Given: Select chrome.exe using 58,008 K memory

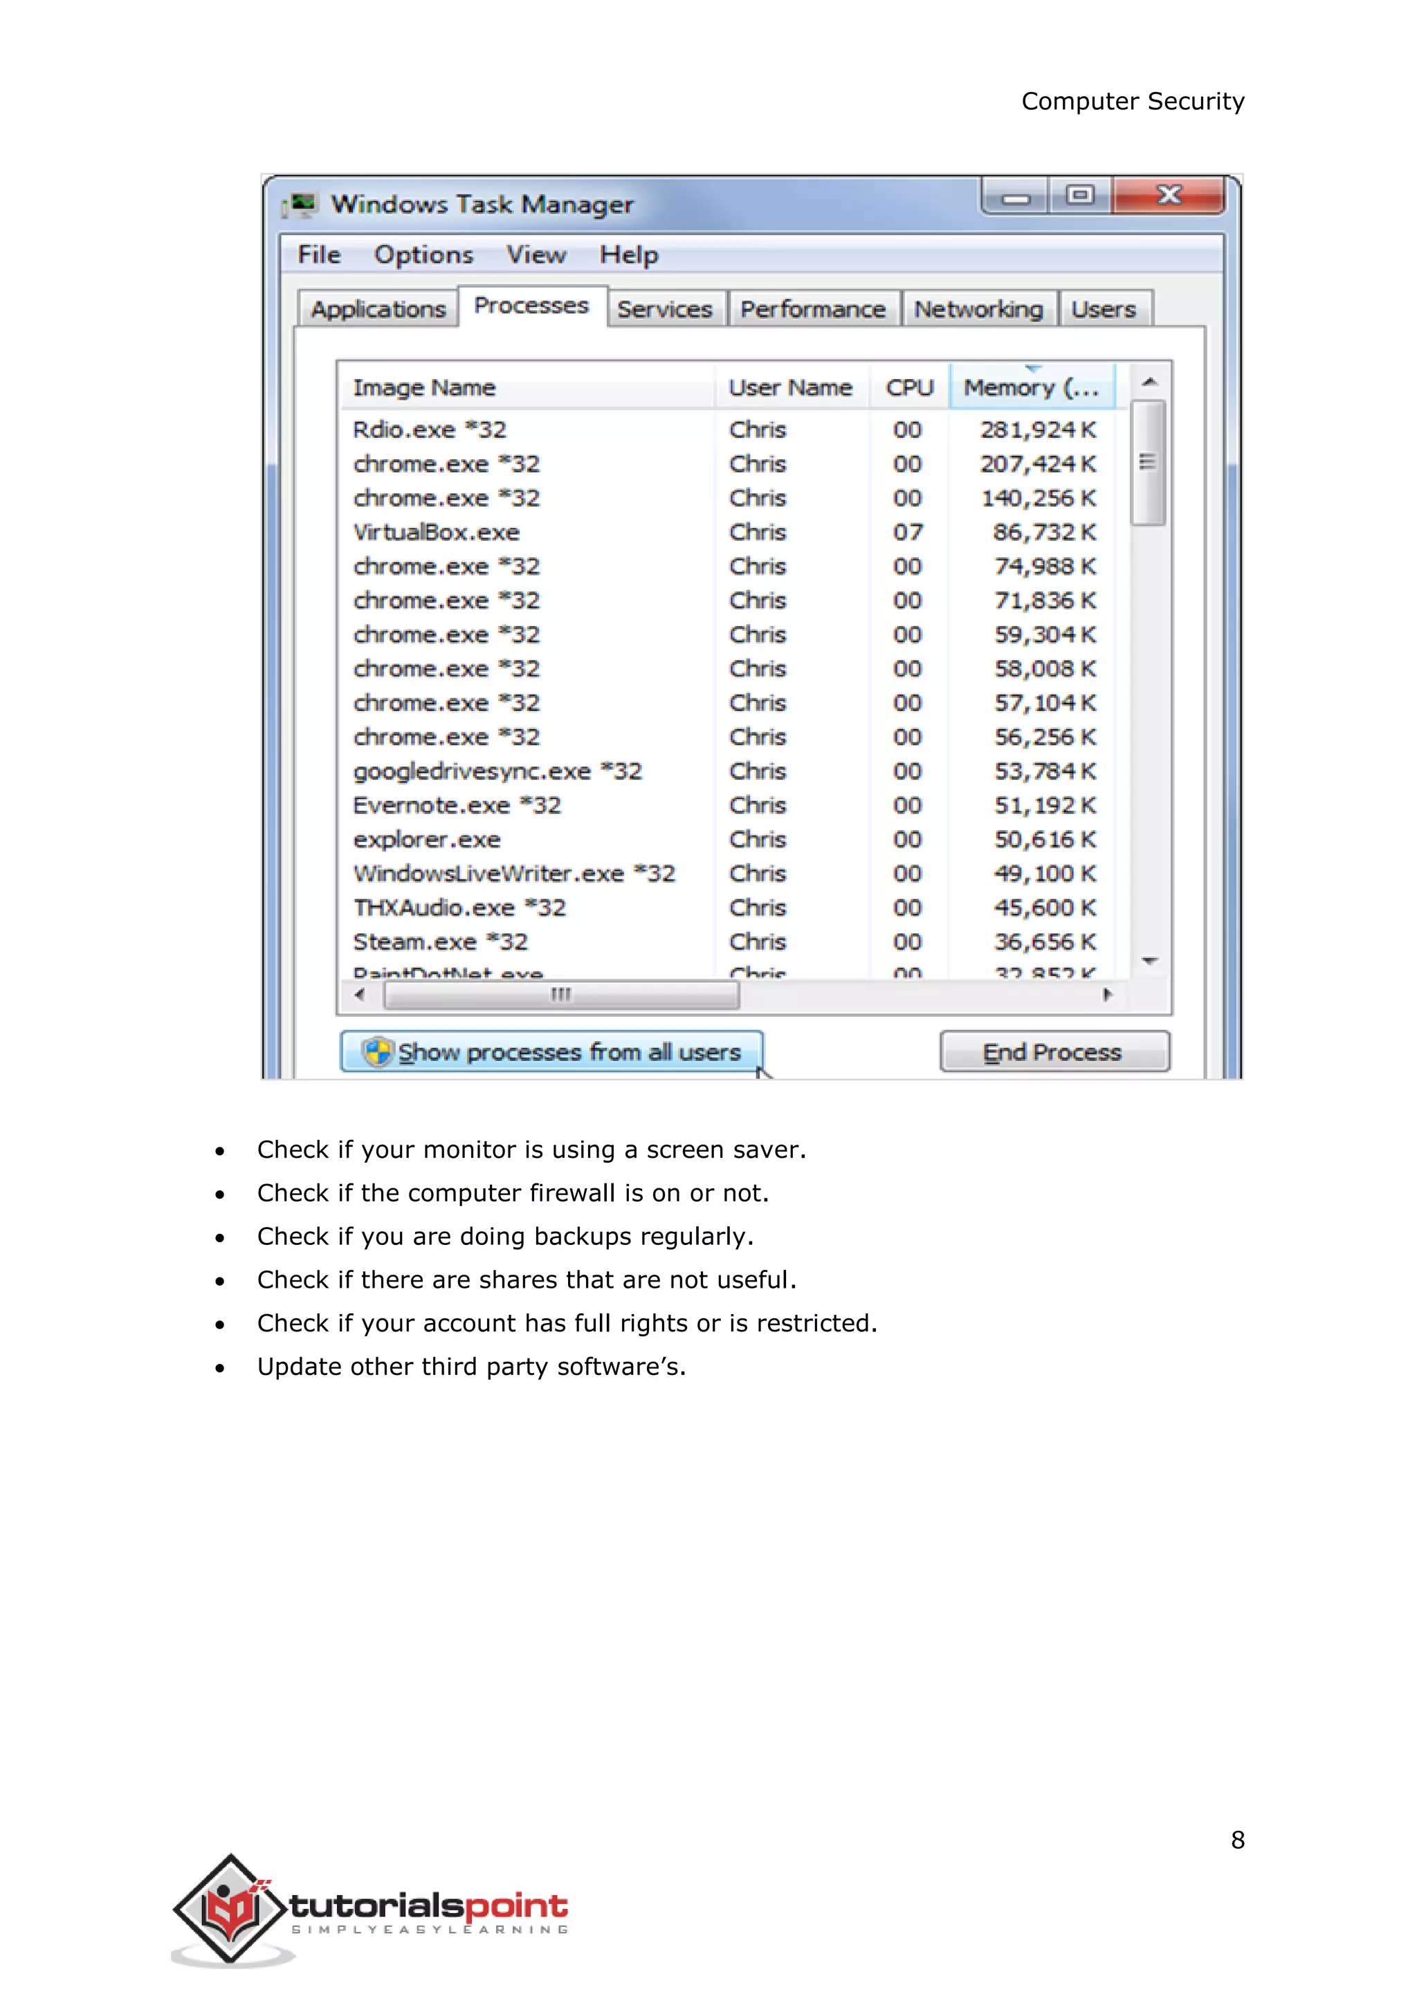Looking at the screenshot, I should (728, 669).
